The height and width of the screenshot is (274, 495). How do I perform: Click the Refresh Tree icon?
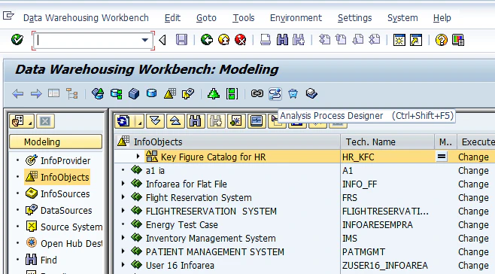[x=123, y=121]
